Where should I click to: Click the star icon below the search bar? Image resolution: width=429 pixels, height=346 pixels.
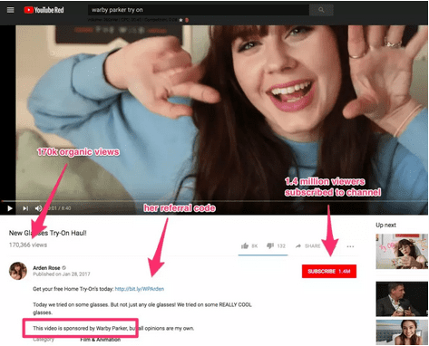(x=180, y=20)
